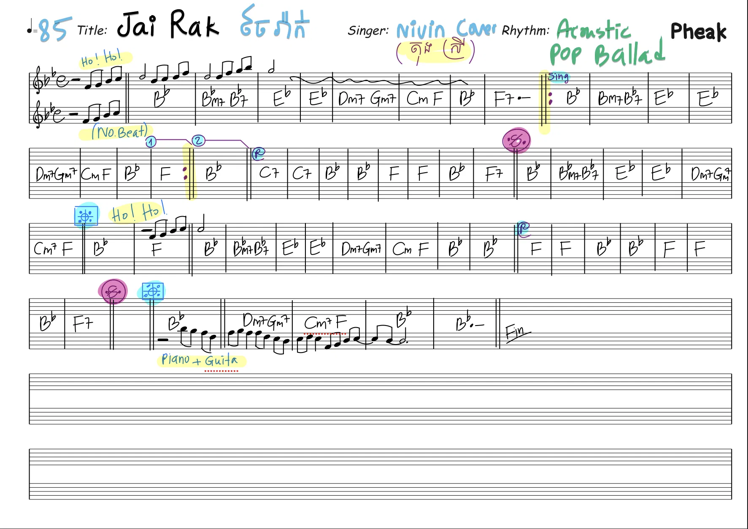Click the "Piano + Guita" annotation
This screenshot has height=529, width=748.
[200, 360]
